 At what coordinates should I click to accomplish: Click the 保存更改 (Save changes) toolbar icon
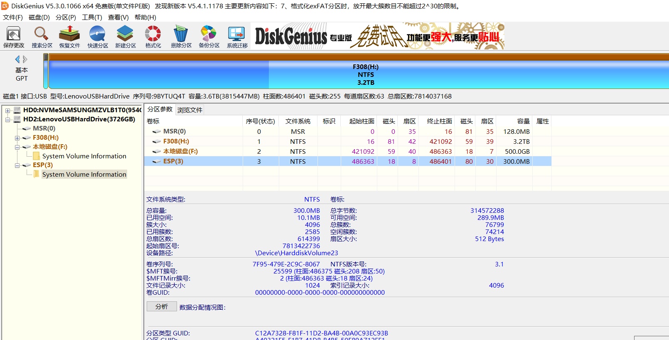tap(14, 37)
